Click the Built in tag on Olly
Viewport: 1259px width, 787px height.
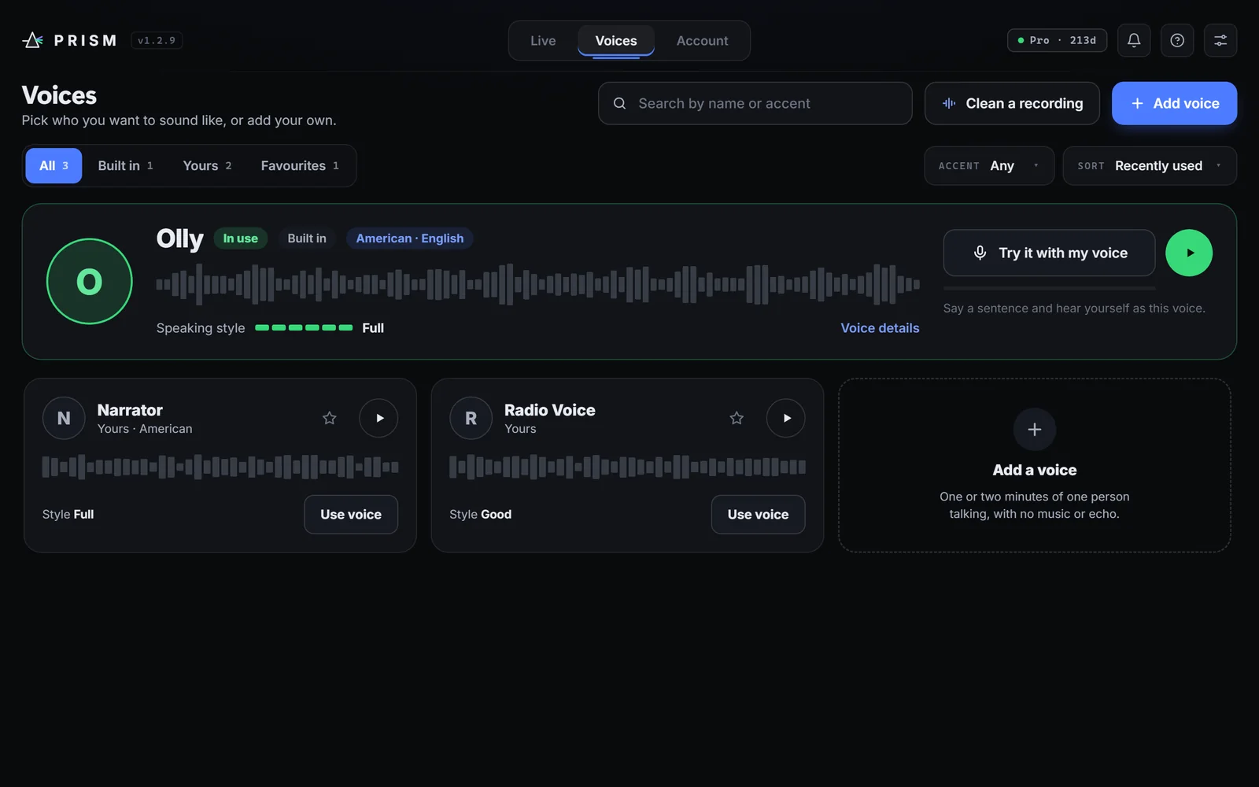(307, 238)
